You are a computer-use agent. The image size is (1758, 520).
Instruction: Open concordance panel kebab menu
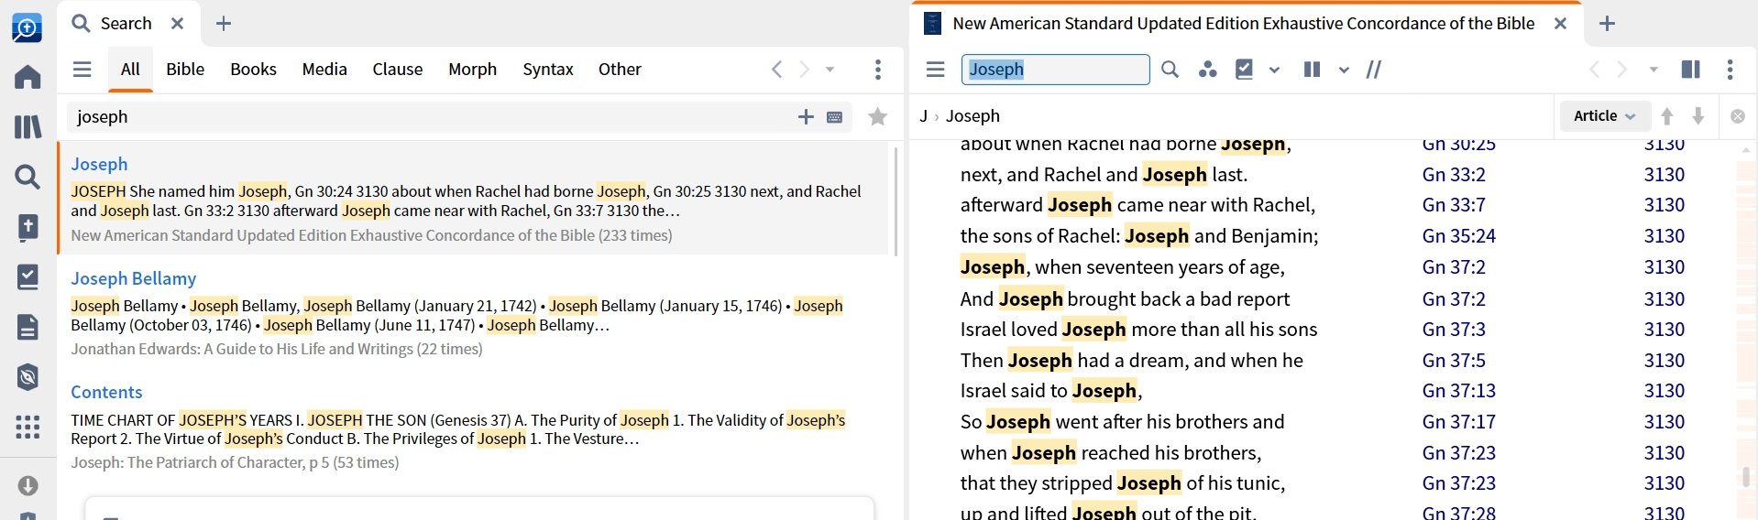pos(1730,70)
